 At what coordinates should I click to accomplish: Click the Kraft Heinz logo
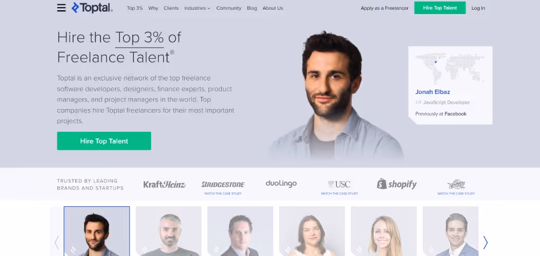pos(164,185)
